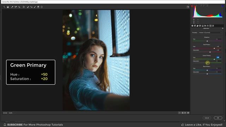Swap before and after settings icon
The image size is (226, 127).
[x=182, y=113]
